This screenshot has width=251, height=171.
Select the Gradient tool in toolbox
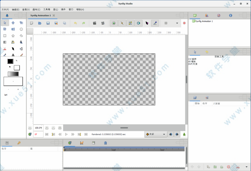tap(5, 42)
